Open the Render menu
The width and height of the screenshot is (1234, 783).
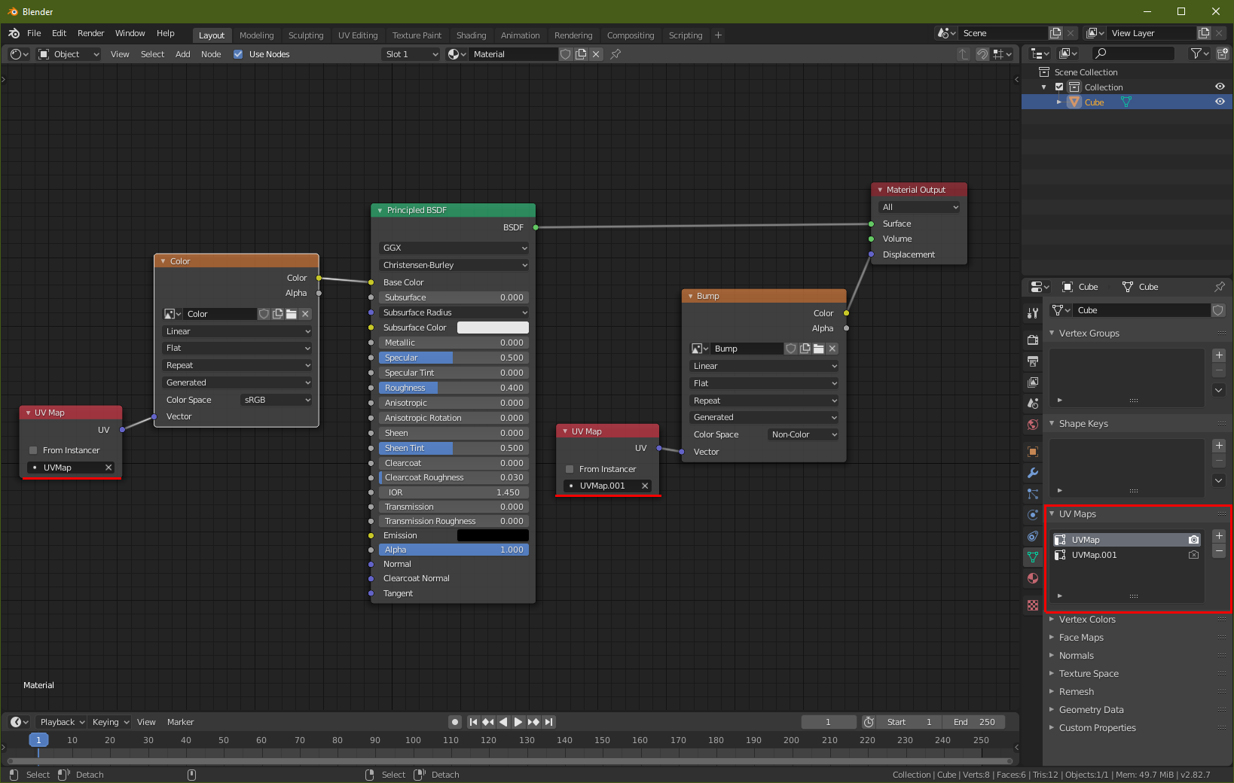(90, 33)
